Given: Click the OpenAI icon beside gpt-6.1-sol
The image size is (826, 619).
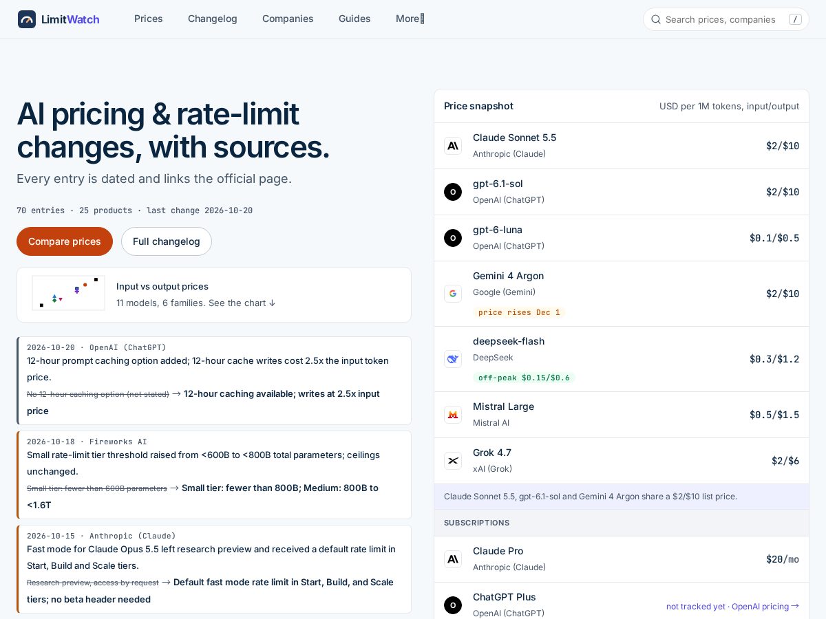Looking at the screenshot, I should (x=453, y=192).
